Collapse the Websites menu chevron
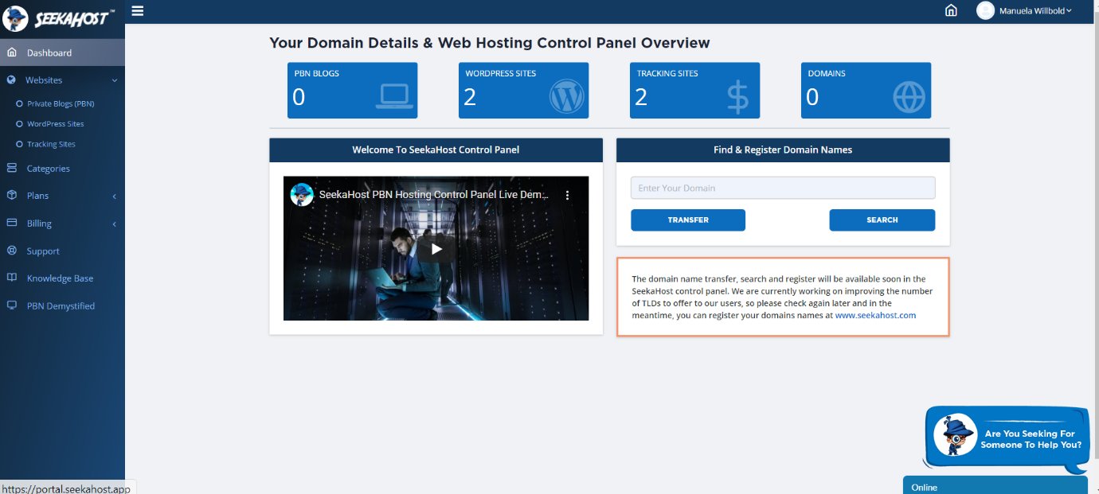The height and width of the screenshot is (494, 1099). pos(114,80)
